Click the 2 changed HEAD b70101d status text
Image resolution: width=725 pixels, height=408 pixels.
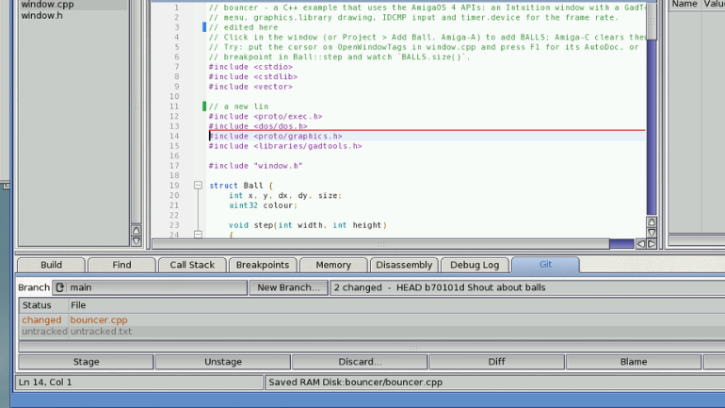440,287
